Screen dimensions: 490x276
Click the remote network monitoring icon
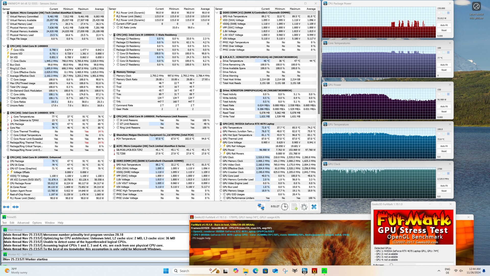261,207
